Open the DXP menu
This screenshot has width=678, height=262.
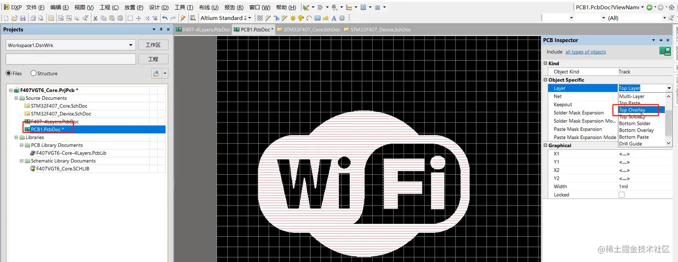[13, 7]
